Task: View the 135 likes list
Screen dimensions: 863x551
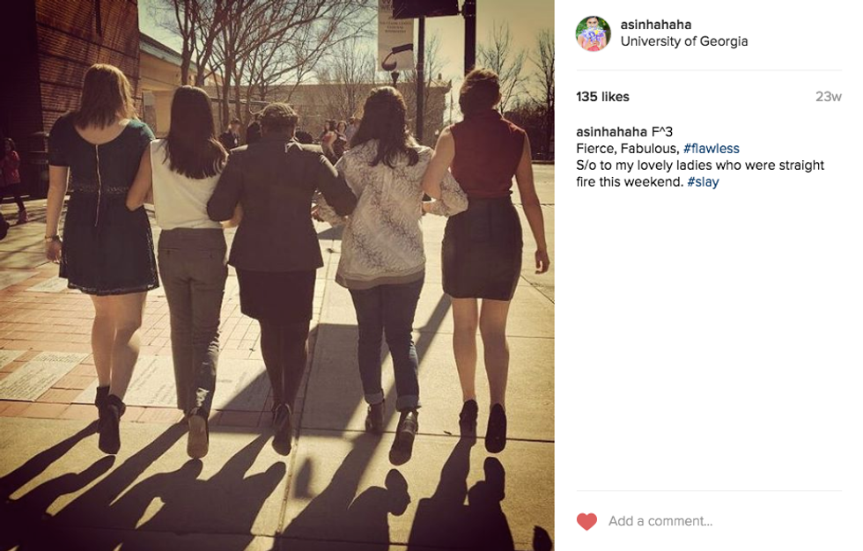Action: (602, 97)
